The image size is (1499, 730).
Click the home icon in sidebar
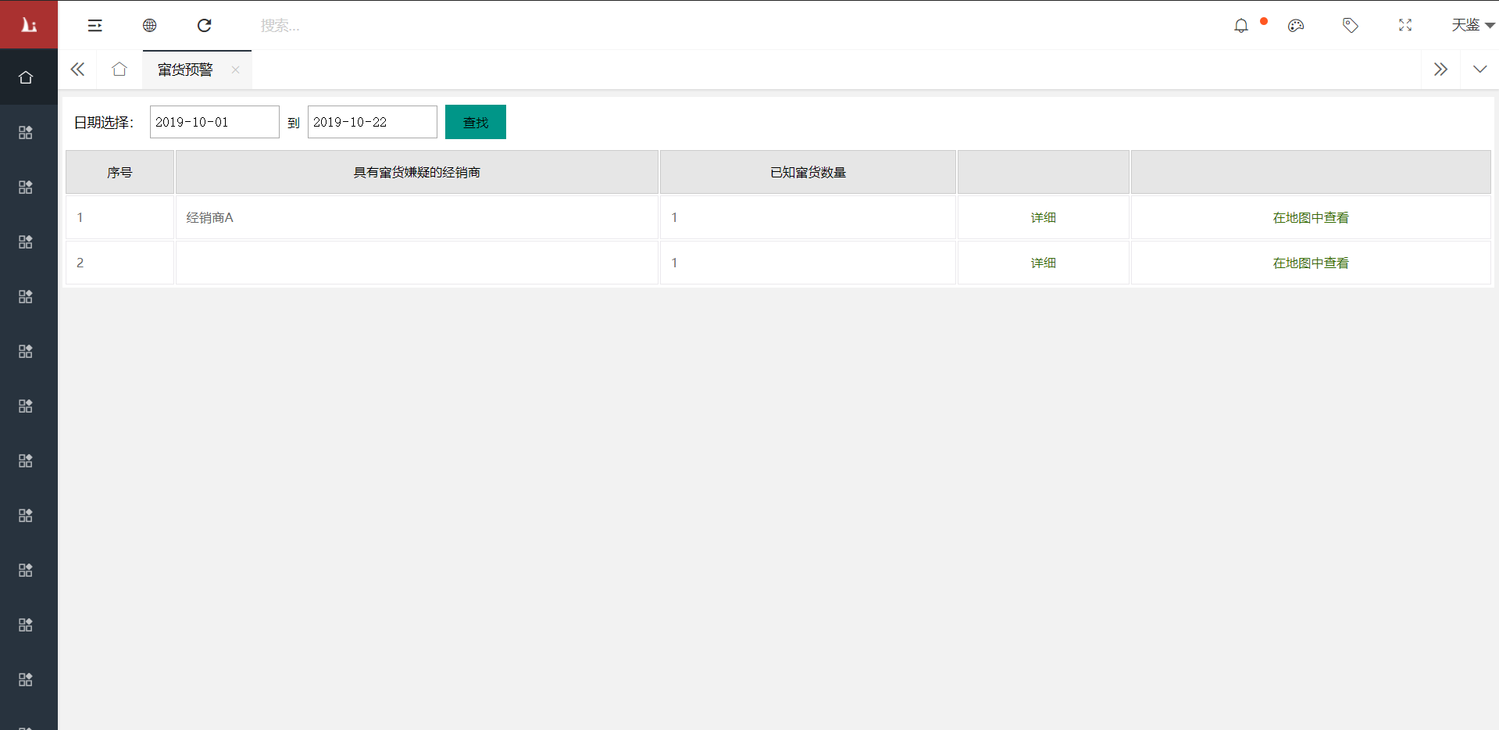pos(26,77)
